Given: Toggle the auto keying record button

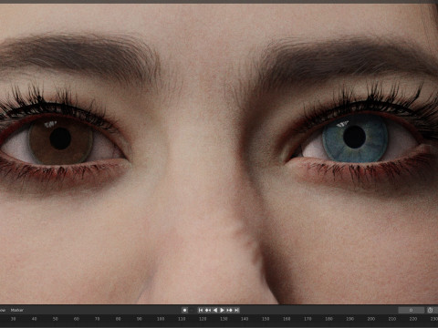Looking at the screenshot, I should [184, 310].
